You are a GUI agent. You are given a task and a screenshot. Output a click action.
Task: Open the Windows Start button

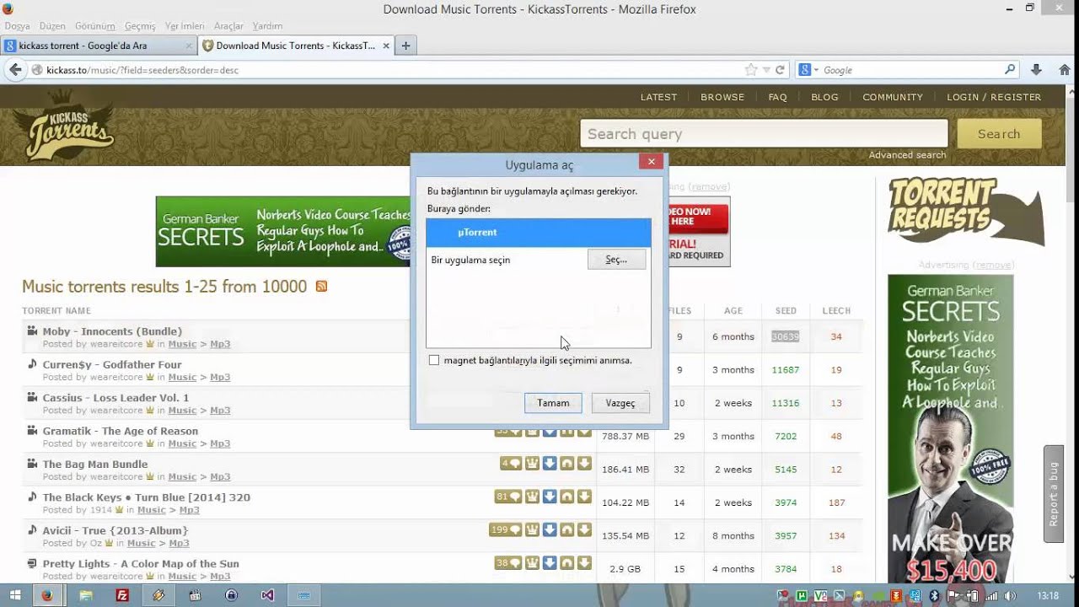15,595
